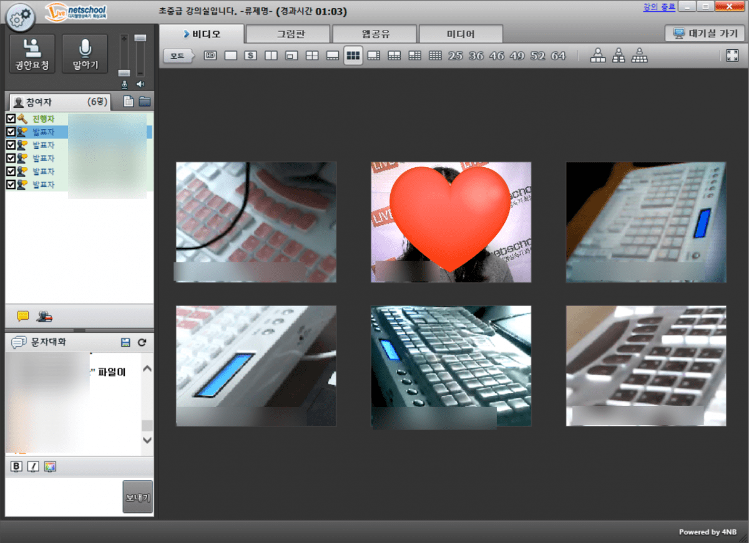Uncheck the 진행자 participant checkbox

pos(11,118)
